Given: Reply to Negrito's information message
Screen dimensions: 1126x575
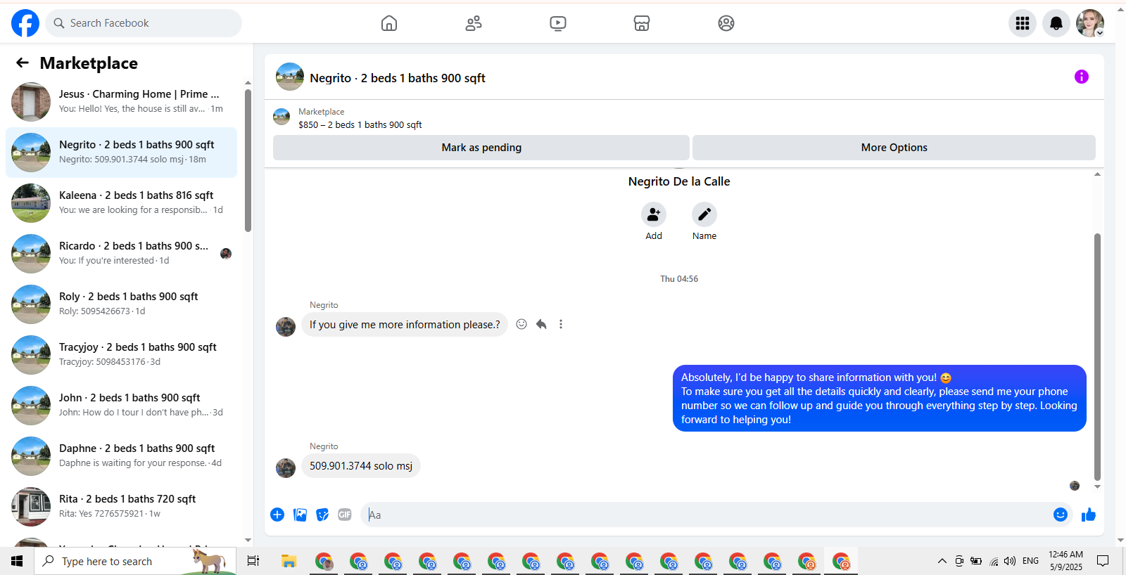Looking at the screenshot, I should pos(541,324).
